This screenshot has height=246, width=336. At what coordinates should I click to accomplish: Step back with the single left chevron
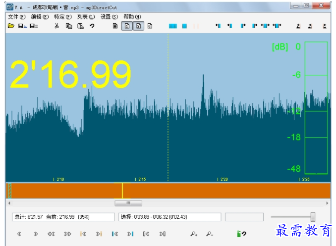click(19, 234)
